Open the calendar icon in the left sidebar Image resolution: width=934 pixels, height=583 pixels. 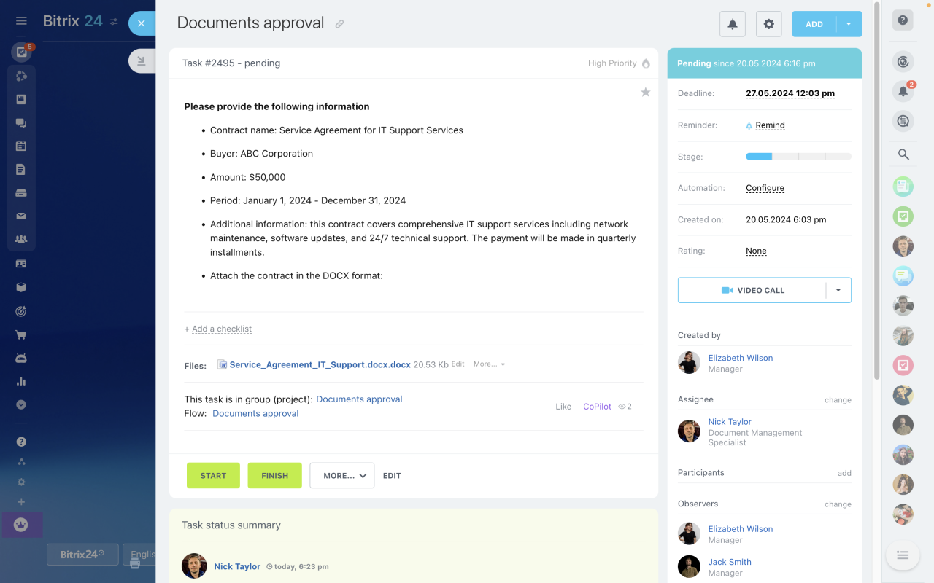21,146
